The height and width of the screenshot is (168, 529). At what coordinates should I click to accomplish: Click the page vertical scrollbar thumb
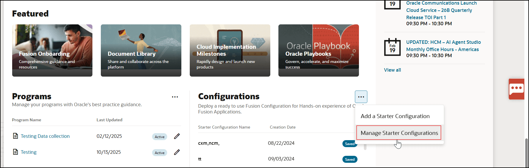pos(526,153)
